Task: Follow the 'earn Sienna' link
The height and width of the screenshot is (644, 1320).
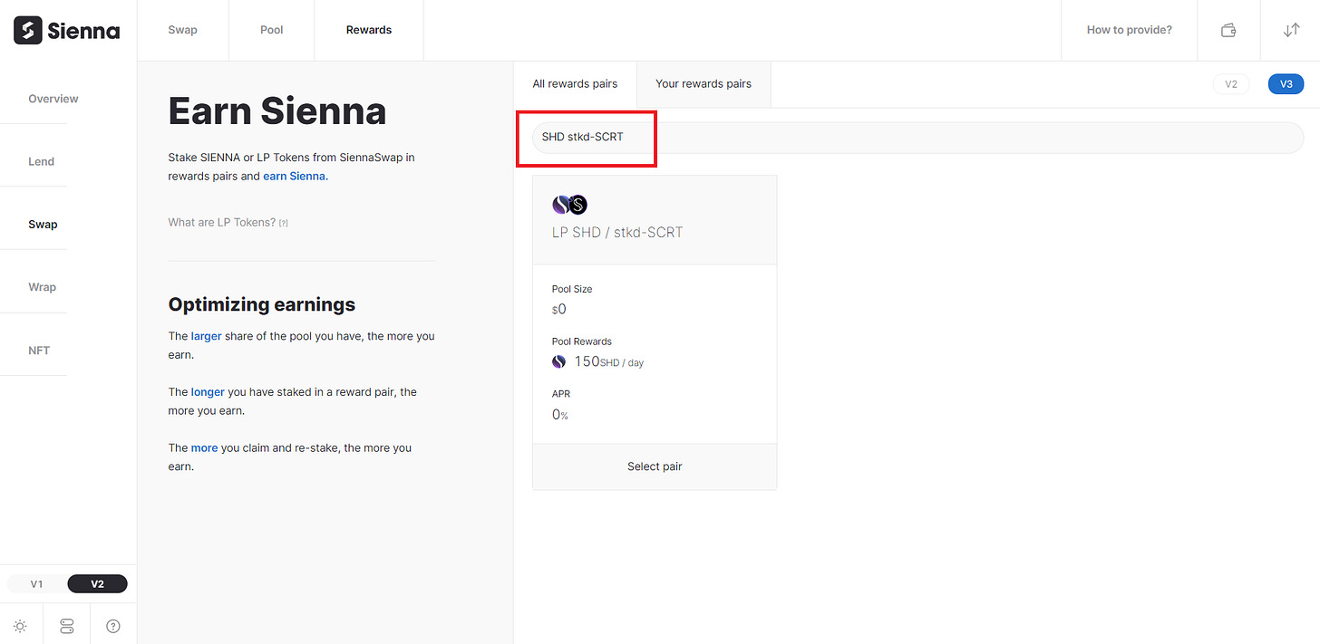Action: pyautogui.click(x=294, y=176)
